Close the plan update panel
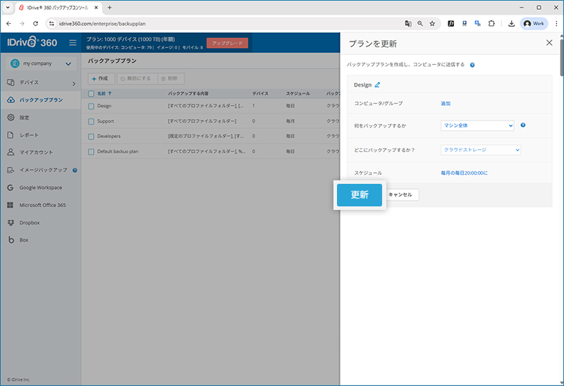 pyautogui.click(x=549, y=43)
